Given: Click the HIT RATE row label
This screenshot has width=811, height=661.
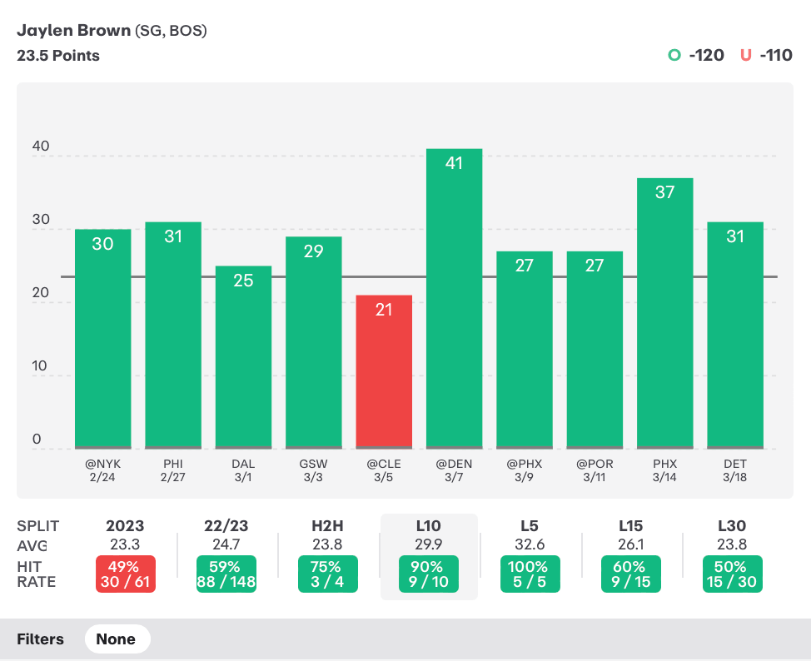Looking at the screenshot, I should pyautogui.click(x=36, y=574).
